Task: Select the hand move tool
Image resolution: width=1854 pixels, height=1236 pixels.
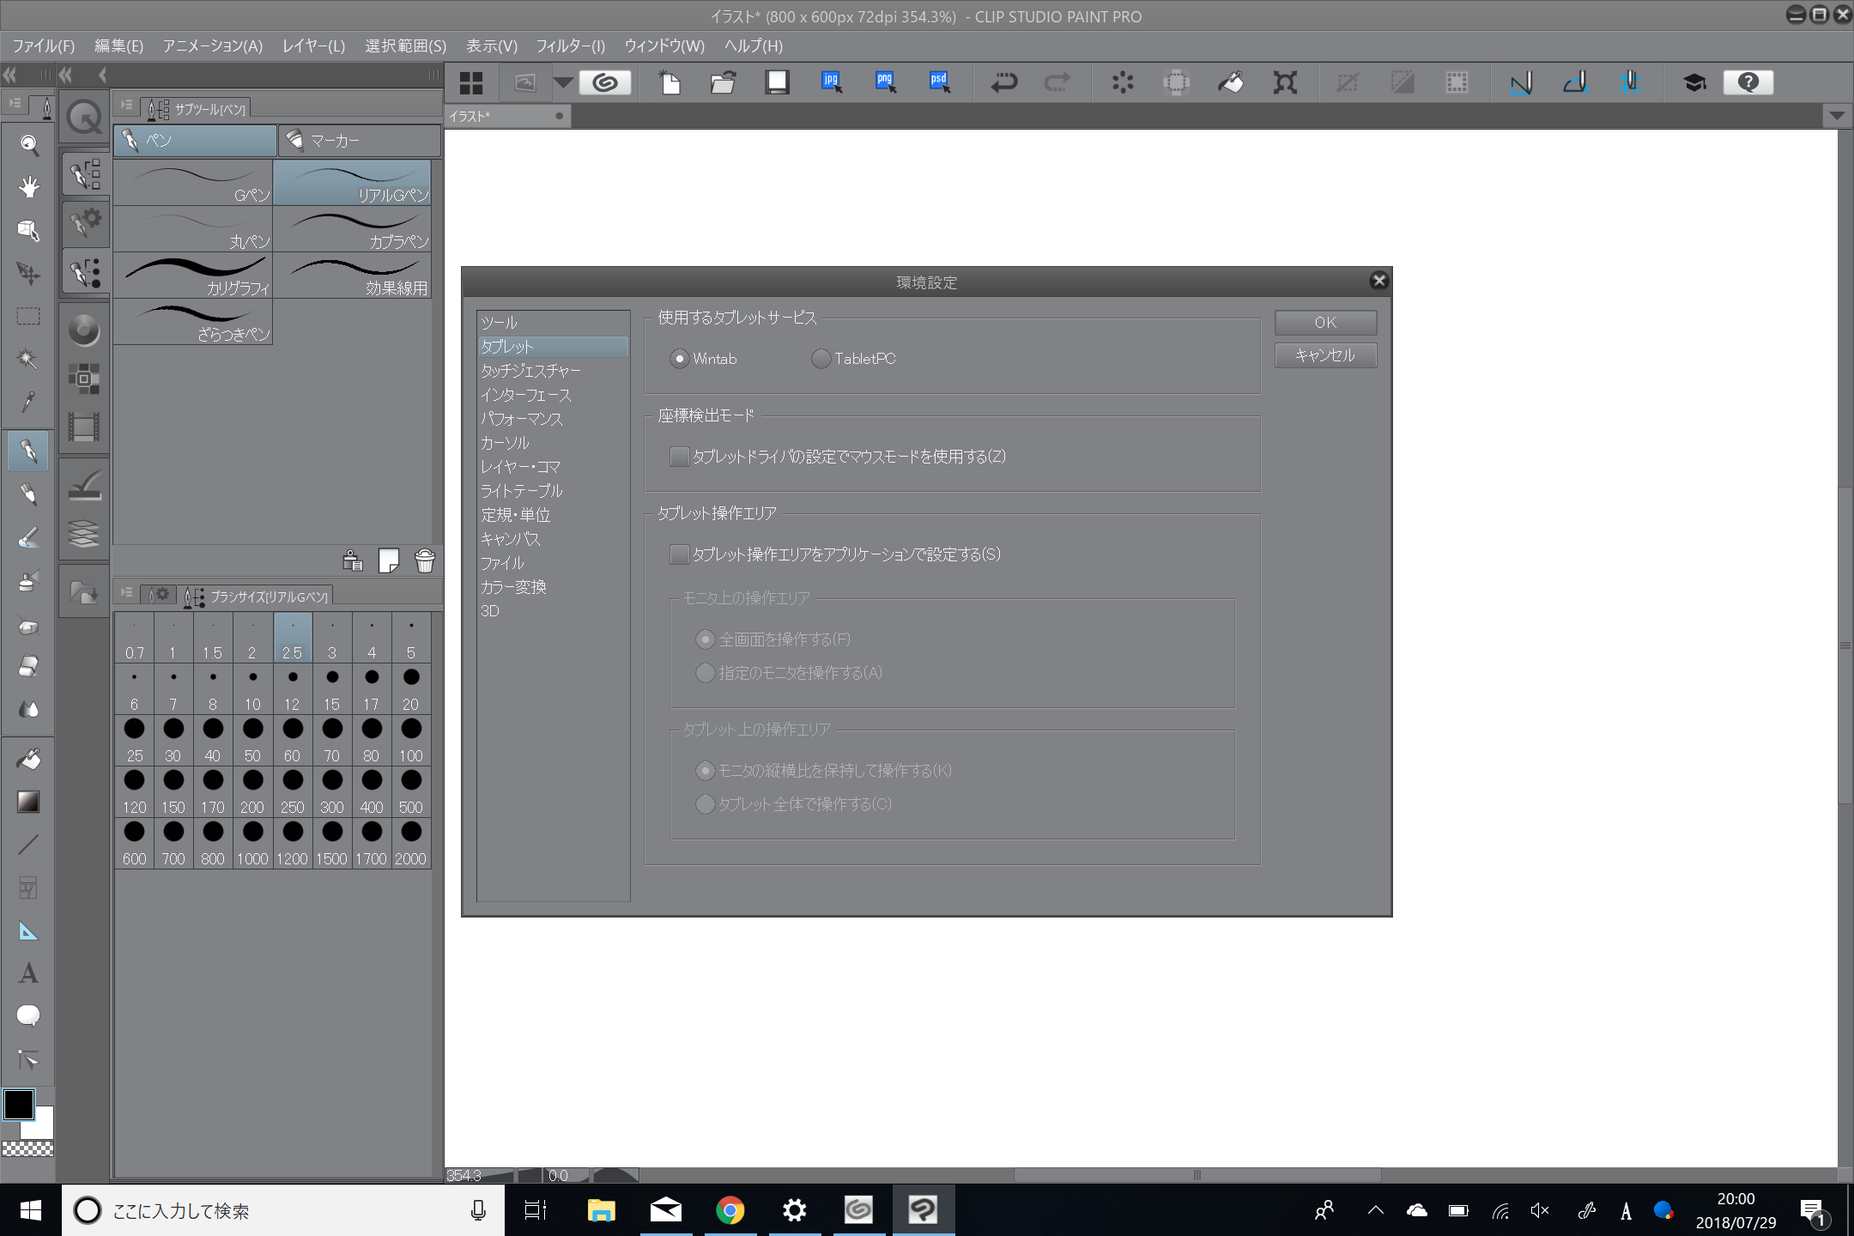Action: tap(28, 187)
